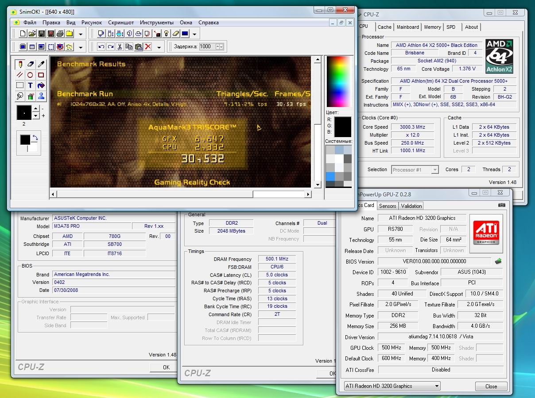
Task: Select the Eyedropper color picker tool
Action: [41, 65]
